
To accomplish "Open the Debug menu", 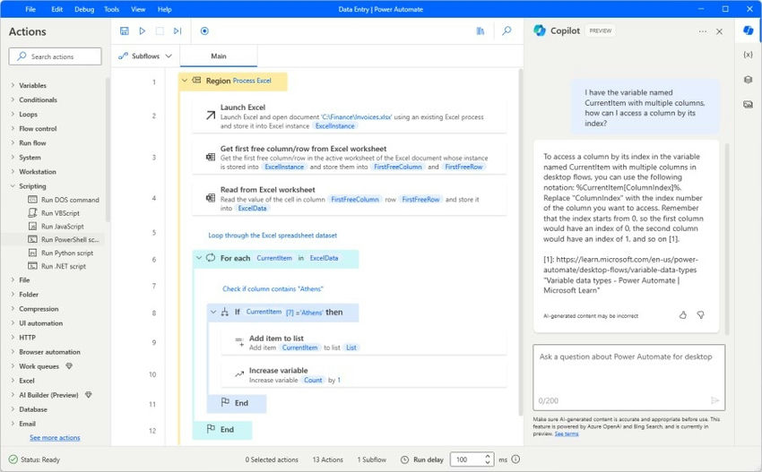I will coord(84,9).
